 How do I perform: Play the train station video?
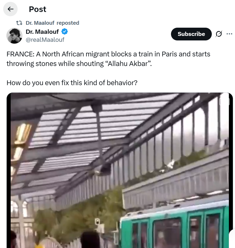coord(120,170)
